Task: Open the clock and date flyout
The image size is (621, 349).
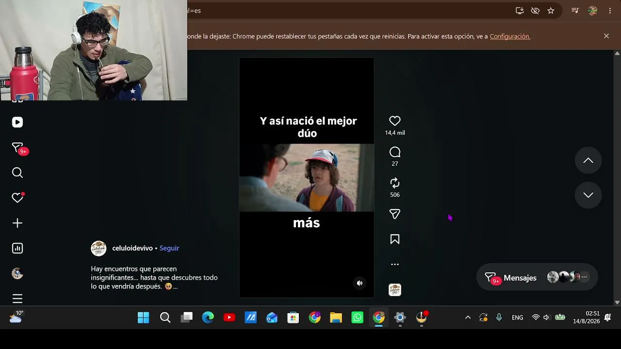Action: pos(587,317)
